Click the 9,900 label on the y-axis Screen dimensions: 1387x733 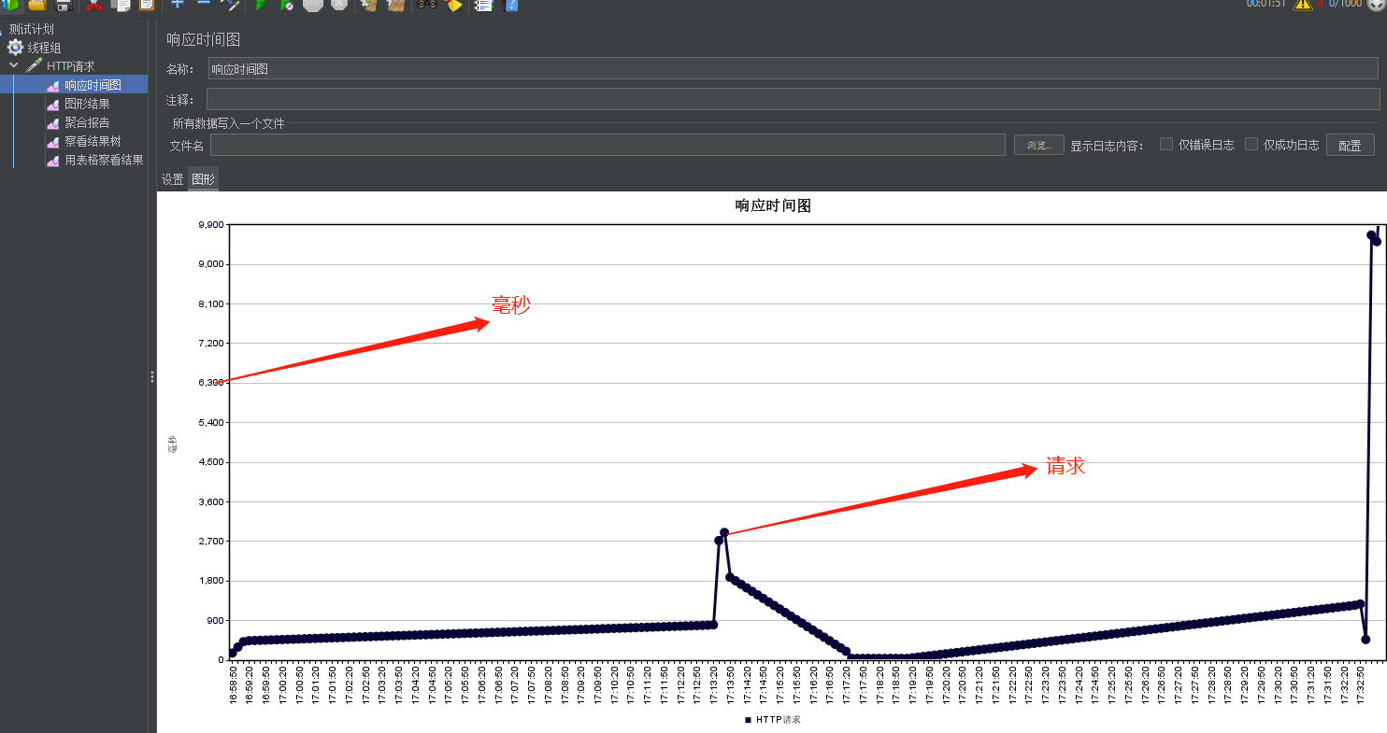pyautogui.click(x=211, y=225)
